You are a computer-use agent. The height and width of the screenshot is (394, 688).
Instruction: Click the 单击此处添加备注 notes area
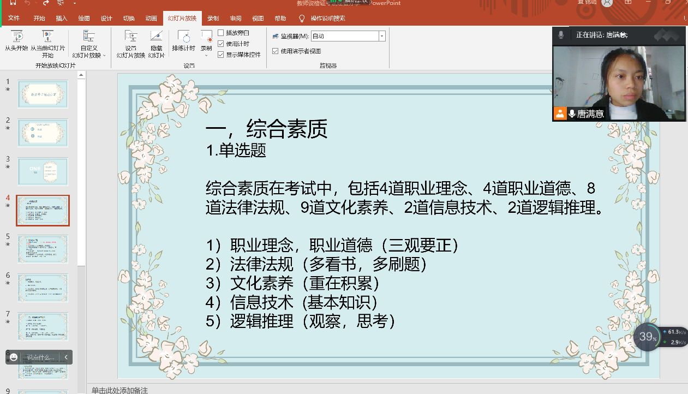(119, 390)
